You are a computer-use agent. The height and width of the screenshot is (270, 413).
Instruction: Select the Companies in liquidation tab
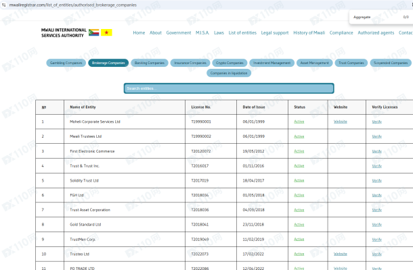229,73
